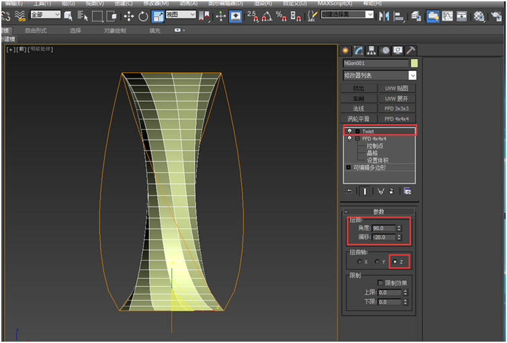Toggle the FFD 4x4x4 modifier lightbulb
Viewport: 507px width, 343px height.
pyautogui.click(x=349, y=139)
